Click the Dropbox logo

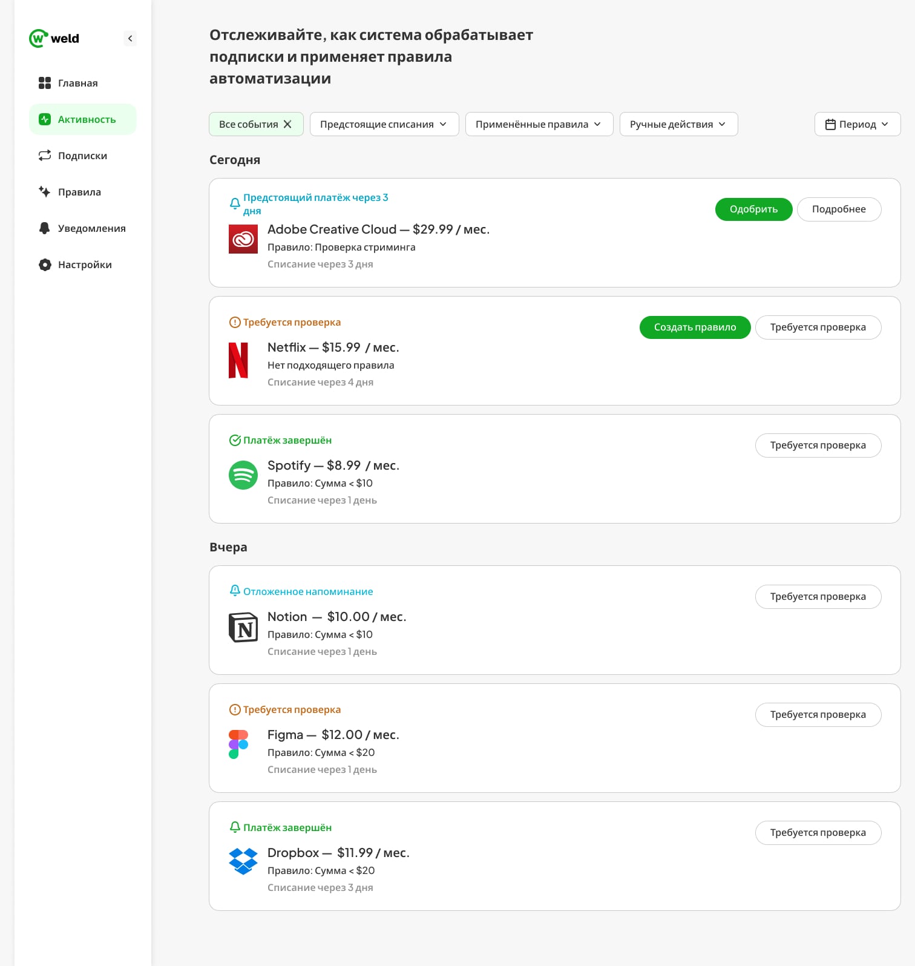243,861
